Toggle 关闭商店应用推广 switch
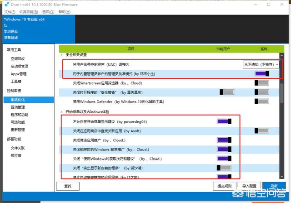This screenshot has width=291, height=203. [x=224, y=140]
